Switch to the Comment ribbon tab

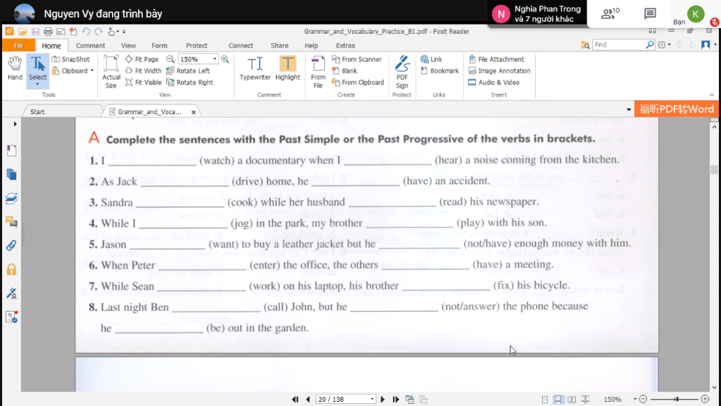[x=91, y=46]
